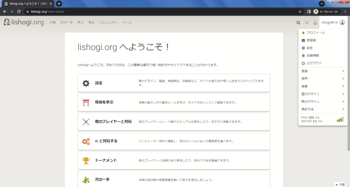The width and height of the screenshot is (350, 187).
Task: Click the PING 260 ms text
Action: click(x=310, y=118)
